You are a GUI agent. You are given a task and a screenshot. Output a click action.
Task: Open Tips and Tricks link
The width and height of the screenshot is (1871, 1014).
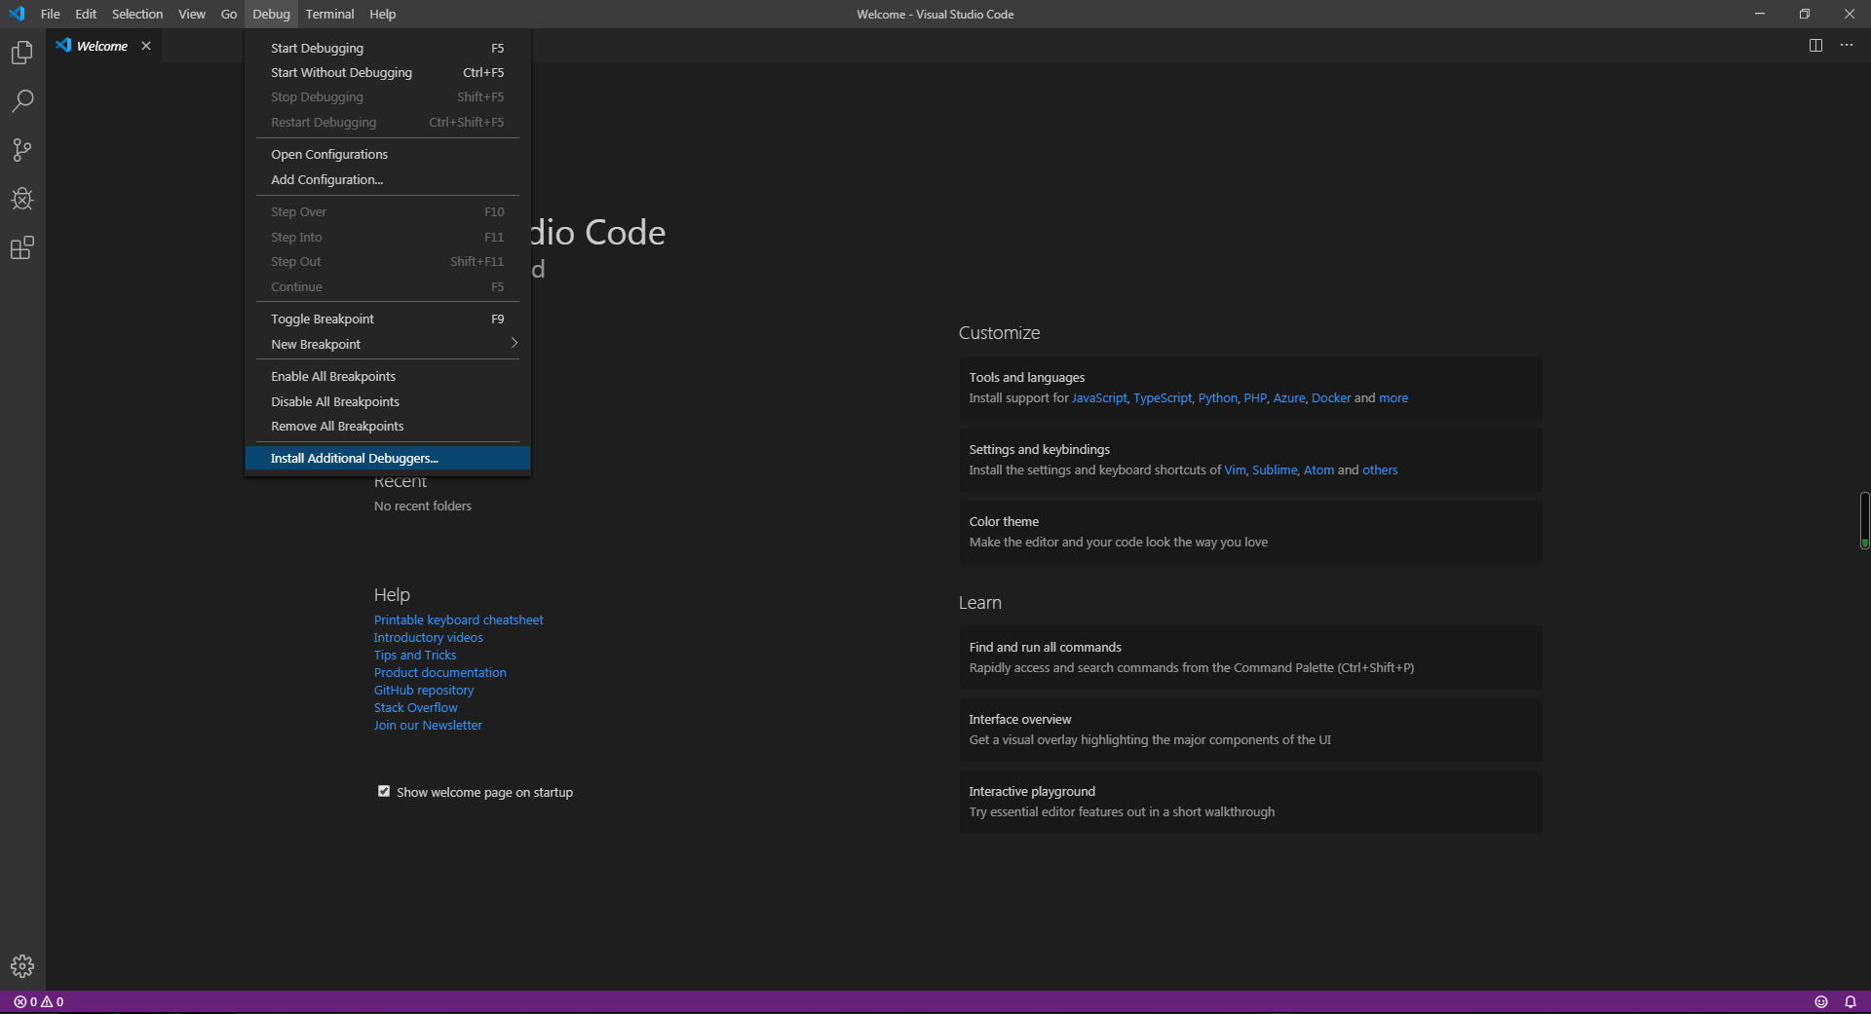415,655
